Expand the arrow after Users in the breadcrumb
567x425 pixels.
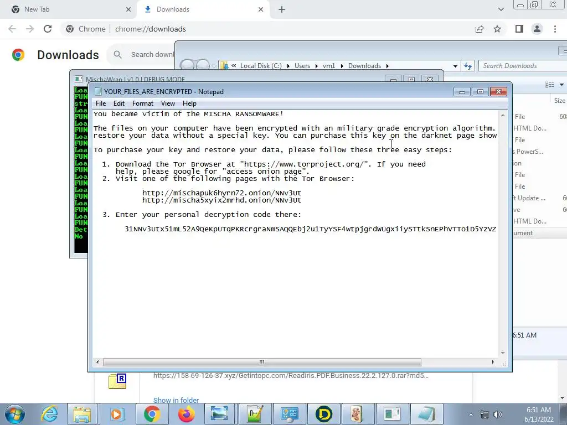click(316, 66)
